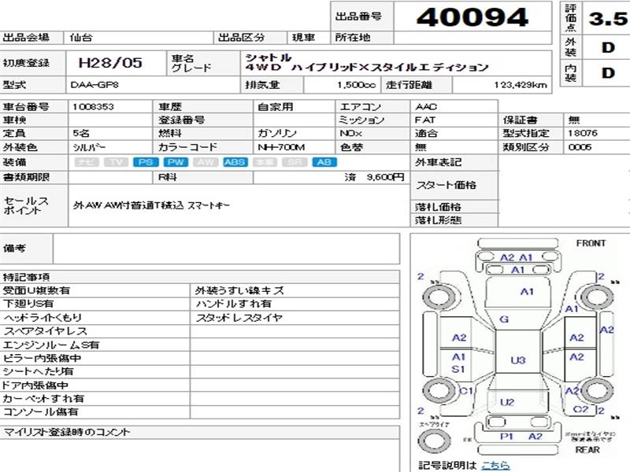Click the air conditioner value AAC
630x472 pixels.
coord(426,107)
